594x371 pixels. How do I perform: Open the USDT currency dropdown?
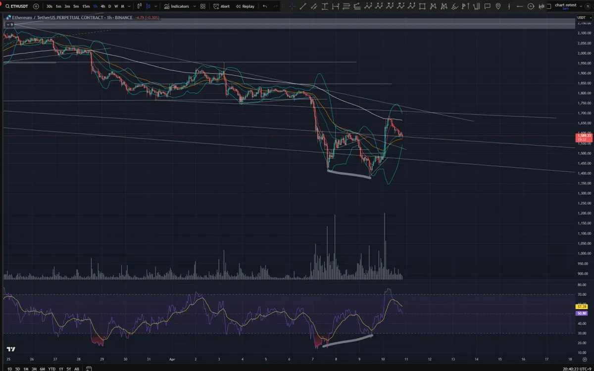584,18
